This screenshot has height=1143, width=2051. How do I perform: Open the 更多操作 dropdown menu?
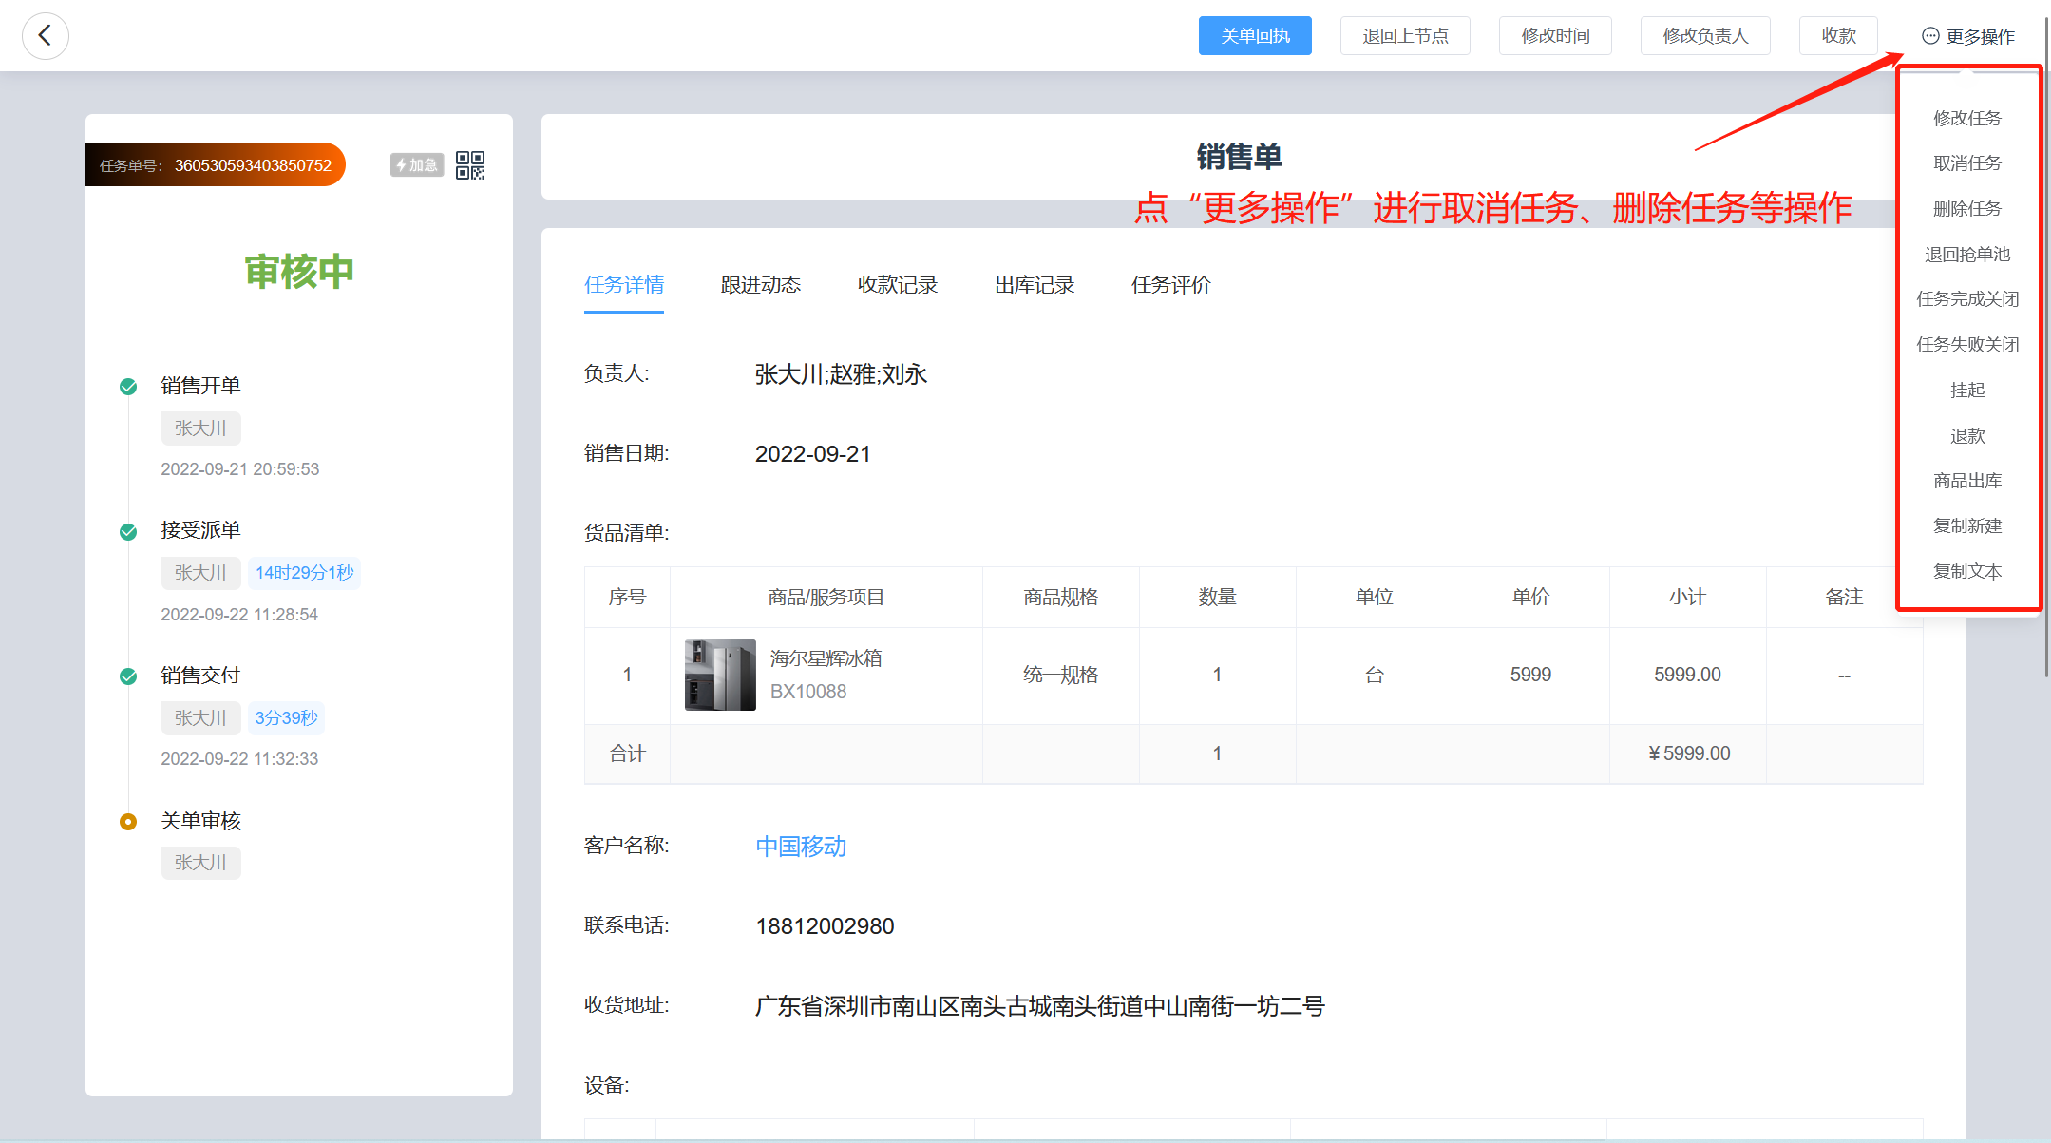tap(1968, 36)
